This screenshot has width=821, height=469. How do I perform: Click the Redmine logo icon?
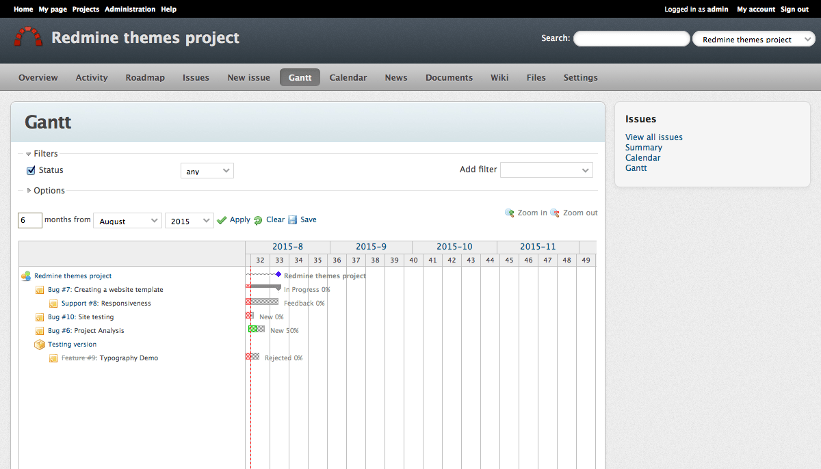click(28, 37)
